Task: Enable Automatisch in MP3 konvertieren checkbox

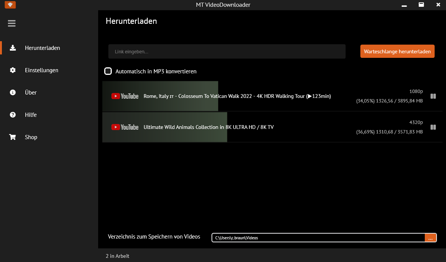Action: pyautogui.click(x=108, y=71)
